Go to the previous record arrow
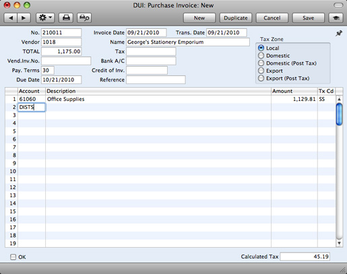 click(11, 18)
